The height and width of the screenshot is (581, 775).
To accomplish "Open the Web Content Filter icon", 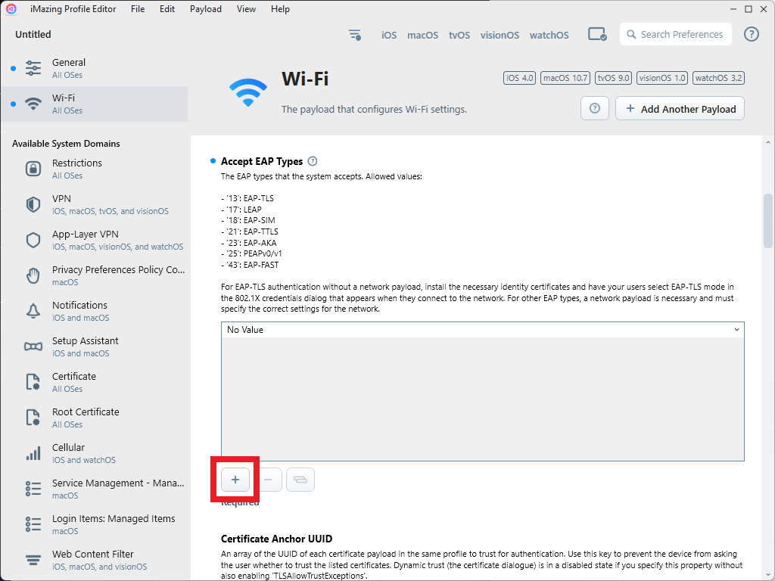I will click(x=33, y=561).
